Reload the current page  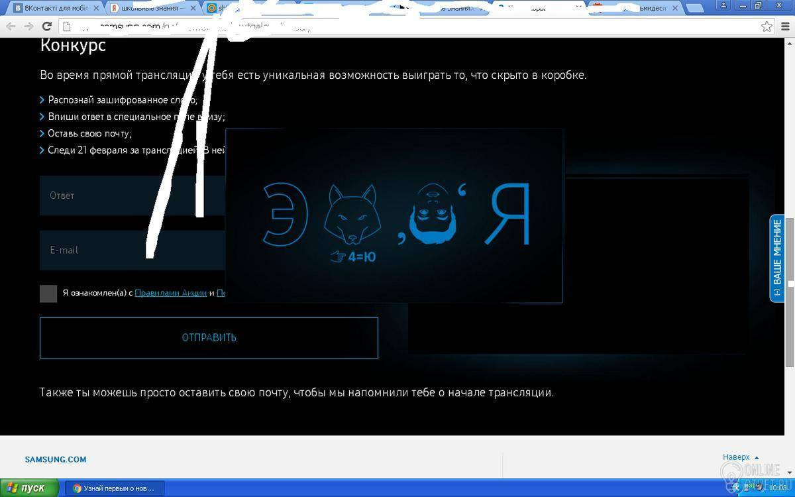coord(46,27)
